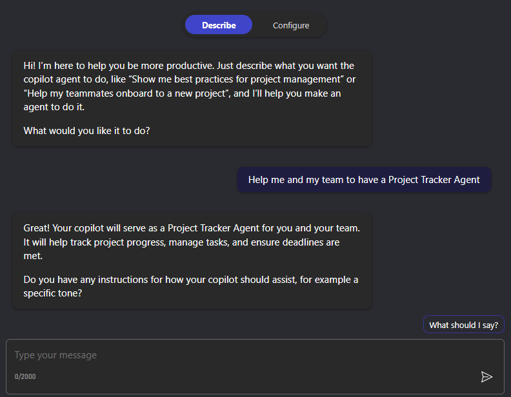Click the "specific tone?" text in the reply
511x397 pixels.
pyautogui.click(x=54, y=293)
